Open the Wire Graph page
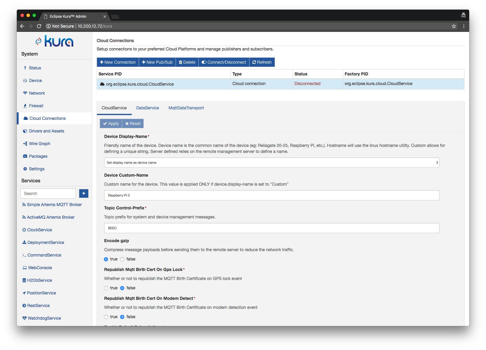 coord(40,144)
